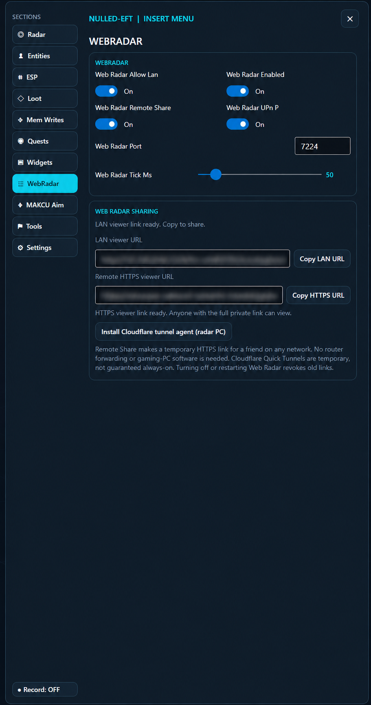Image resolution: width=371 pixels, height=705 pixels.
Task: Click the large 'WEBRADAR' page heading
Action: [116, 41]
